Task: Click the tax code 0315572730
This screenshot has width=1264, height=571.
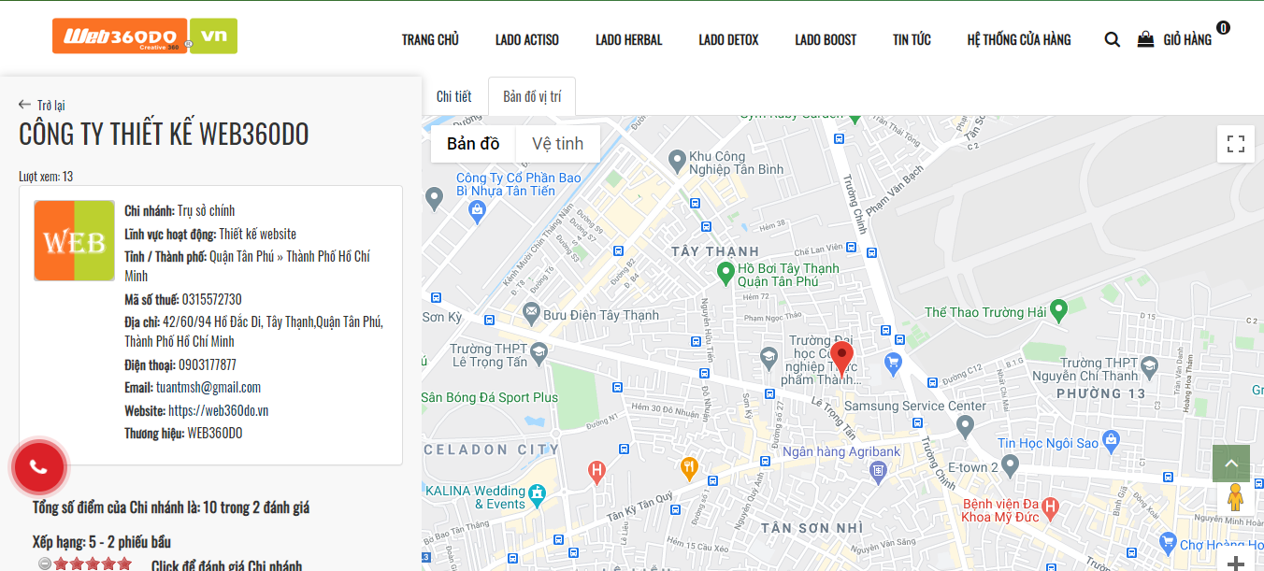Action: 212,299
